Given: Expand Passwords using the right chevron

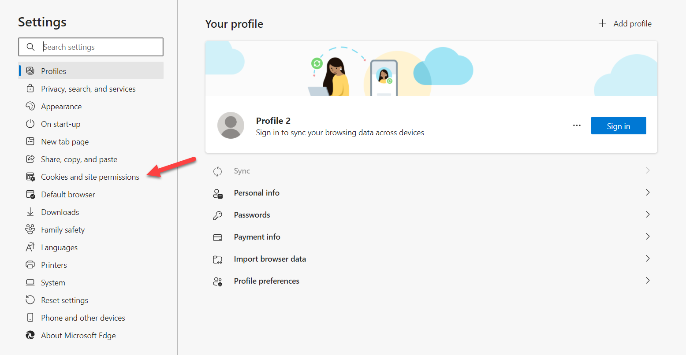Looking at the screenshot, I should 647,214.
